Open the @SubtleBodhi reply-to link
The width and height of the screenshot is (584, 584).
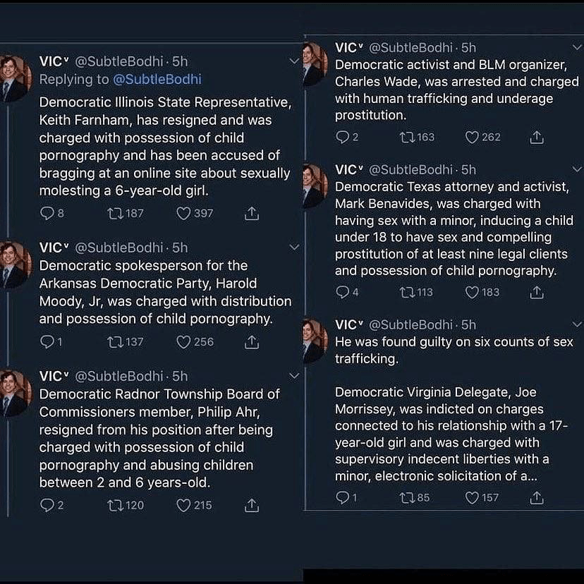pyautogui.click(x=157, y=79)
